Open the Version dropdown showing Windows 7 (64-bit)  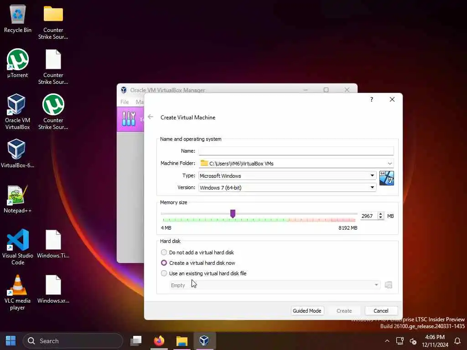pos(287,187)
